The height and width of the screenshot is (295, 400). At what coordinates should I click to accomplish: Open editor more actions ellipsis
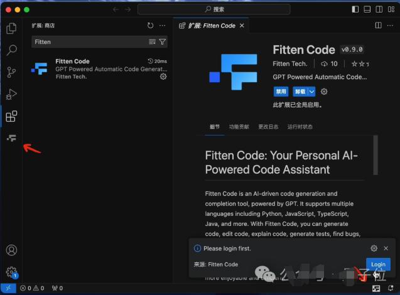coord(390,25)
